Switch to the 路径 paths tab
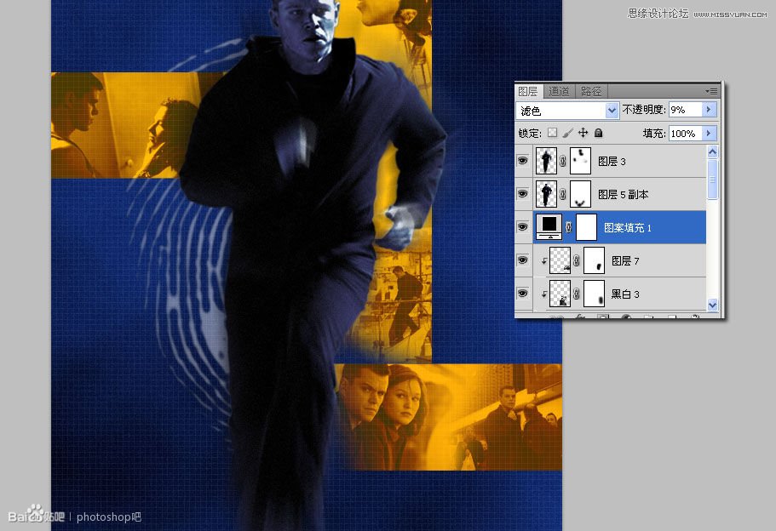 click(x=591, y=91)
